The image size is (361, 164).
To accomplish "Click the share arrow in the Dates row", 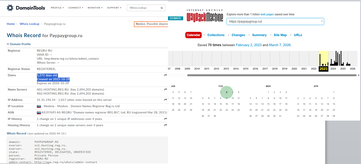I will click(165, 75).
